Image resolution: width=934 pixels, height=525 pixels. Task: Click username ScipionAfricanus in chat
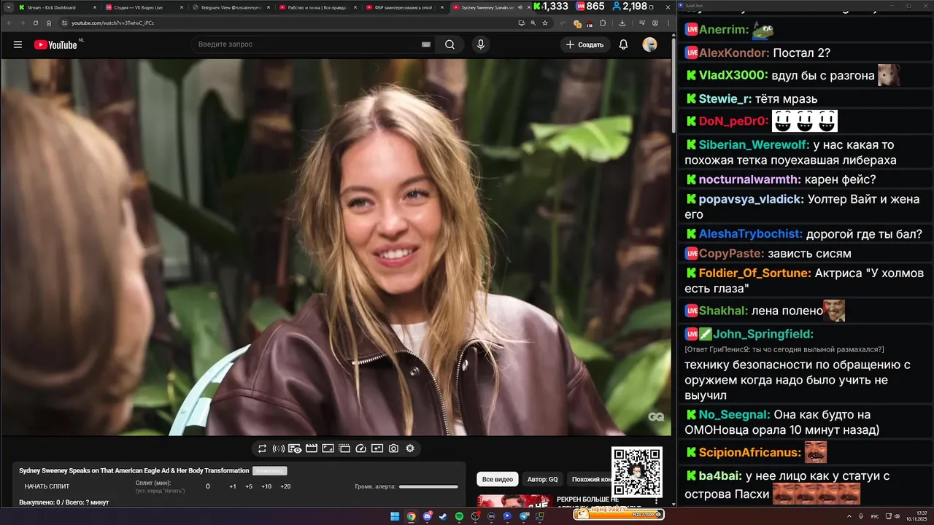pos(750,452)
